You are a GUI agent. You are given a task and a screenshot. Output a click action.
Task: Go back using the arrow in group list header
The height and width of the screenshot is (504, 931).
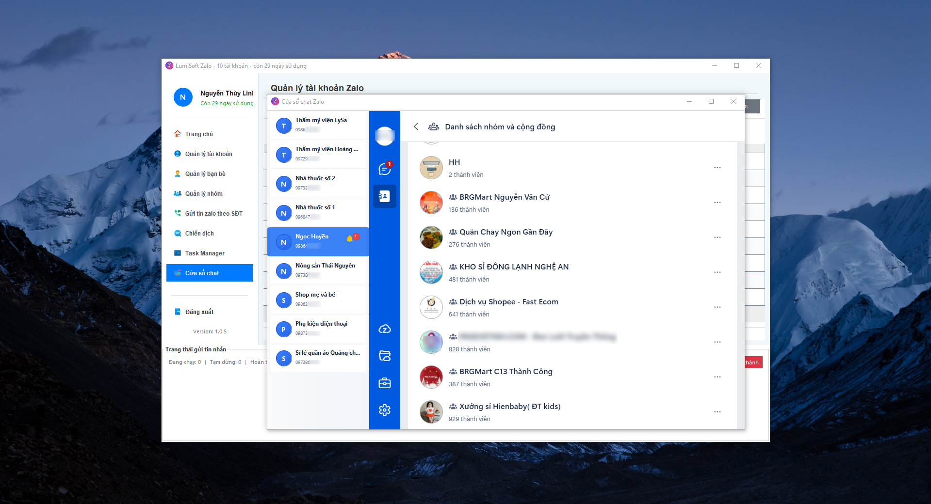pos(416,126)
